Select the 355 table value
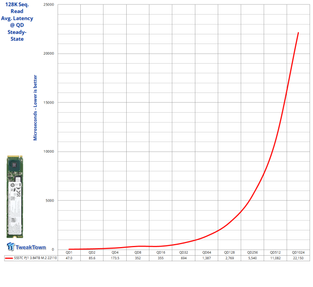The image size is (313, 287). click(x=161, y=258)
